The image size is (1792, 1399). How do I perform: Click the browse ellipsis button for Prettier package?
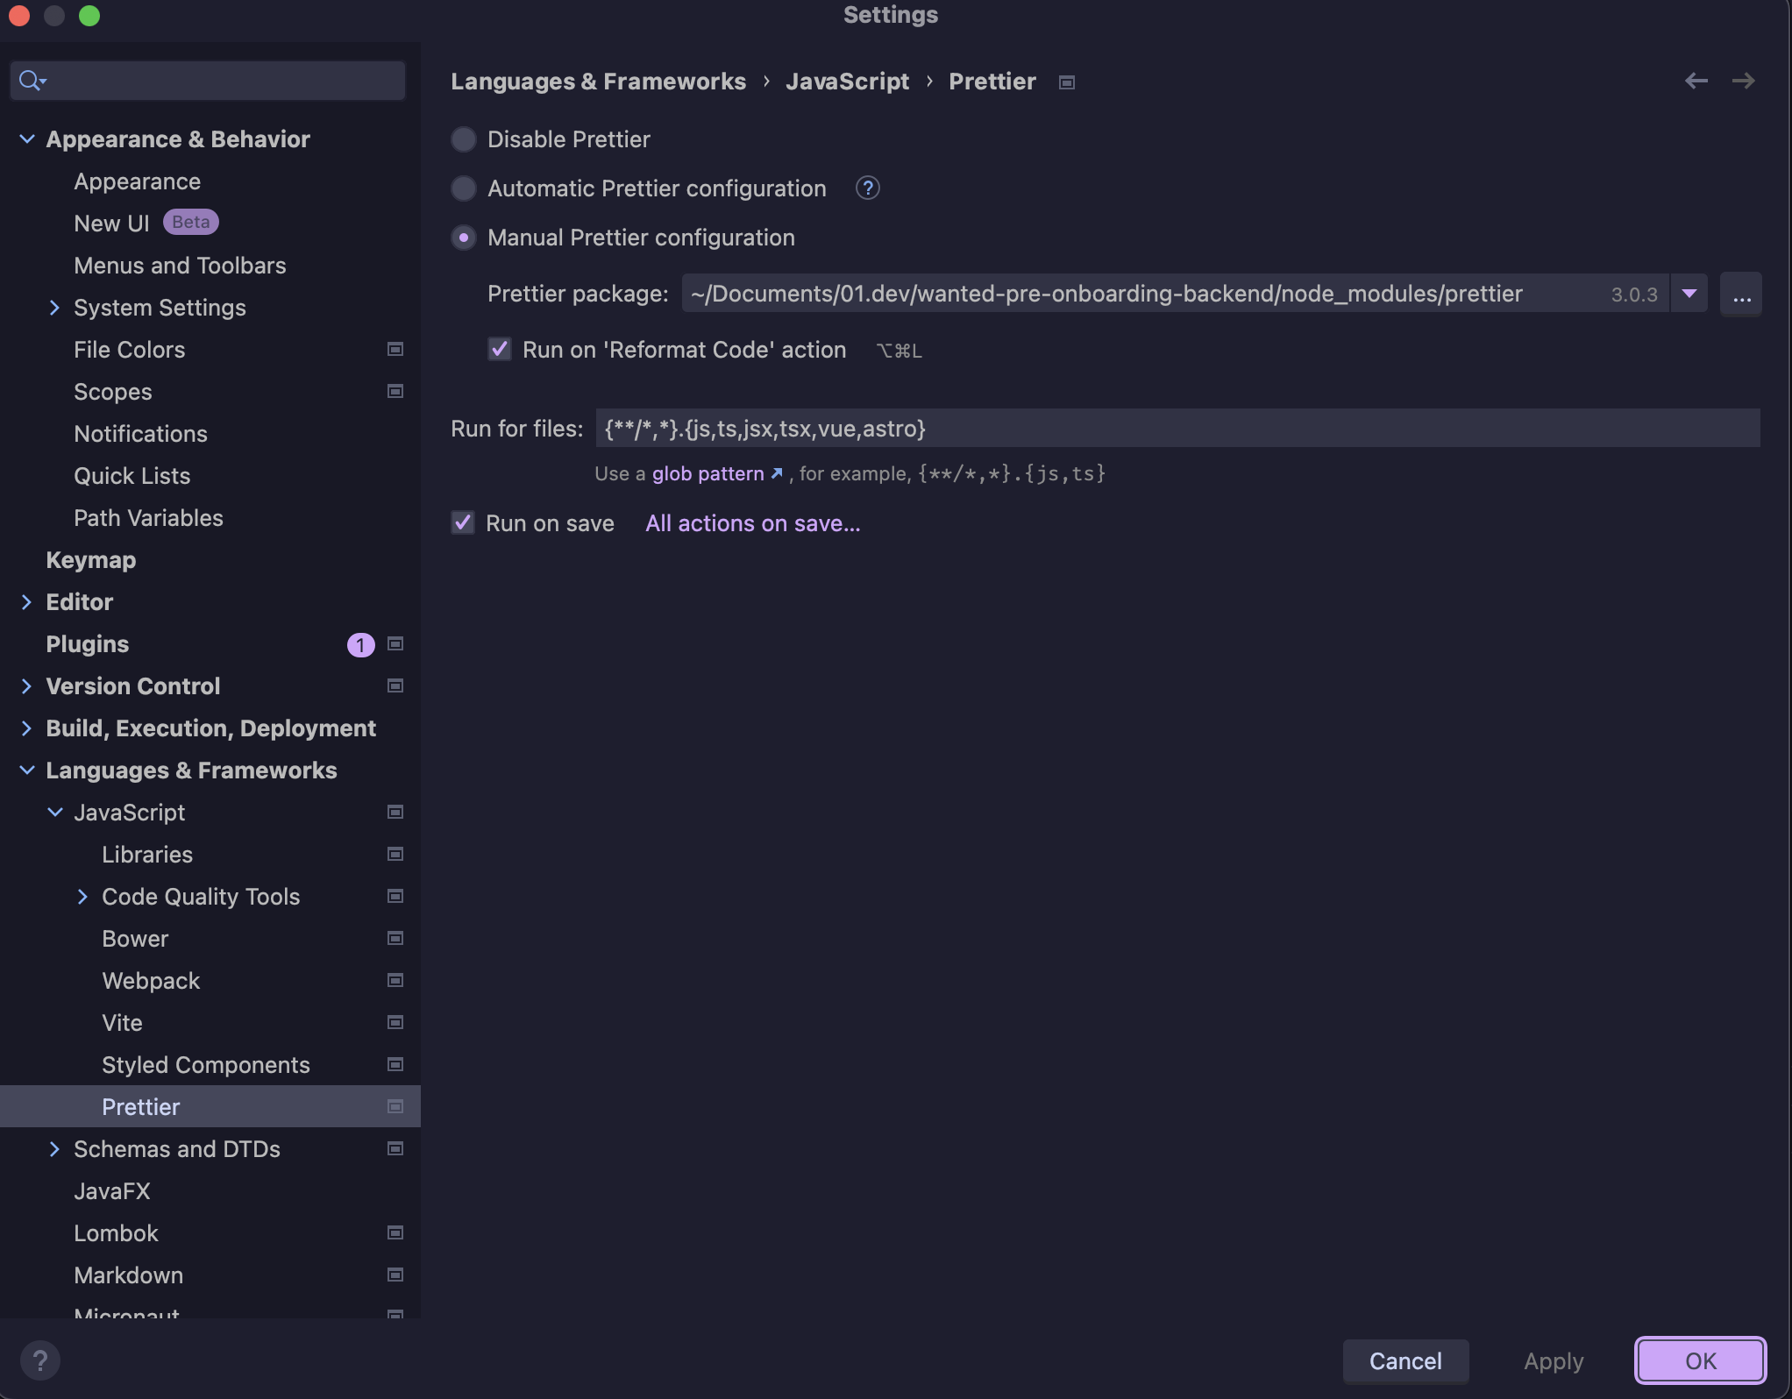[x=1741, y=295]
